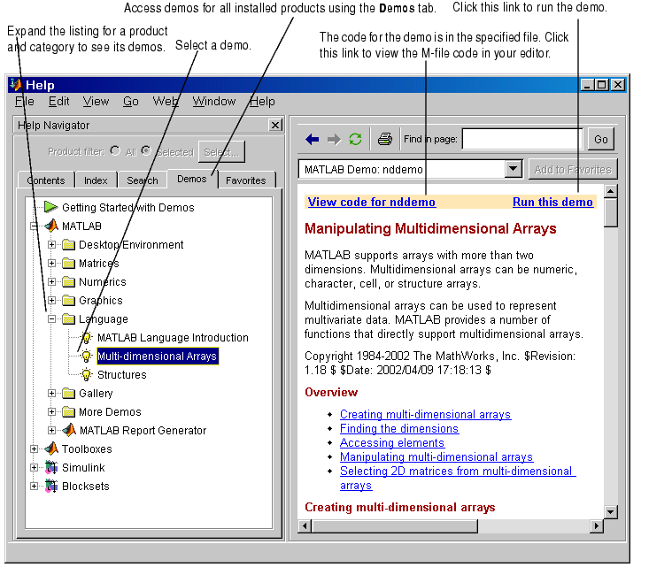Click the horizontal scrollbar thumb
This screenshot has height=575, width=672.
click(x=394, y=525)
